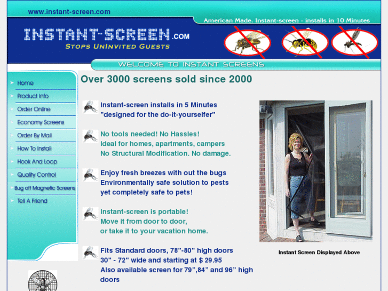This screenshot has width=388, height=291.
Task: Click the www.instant-screen.com address text
Action: 69,12
